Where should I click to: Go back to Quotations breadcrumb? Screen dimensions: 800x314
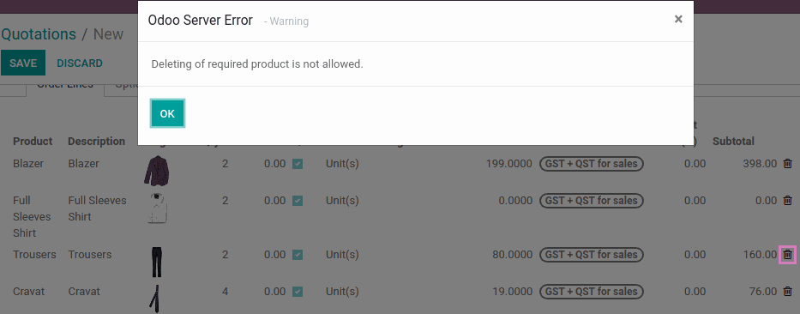click(x=39, y=34)
